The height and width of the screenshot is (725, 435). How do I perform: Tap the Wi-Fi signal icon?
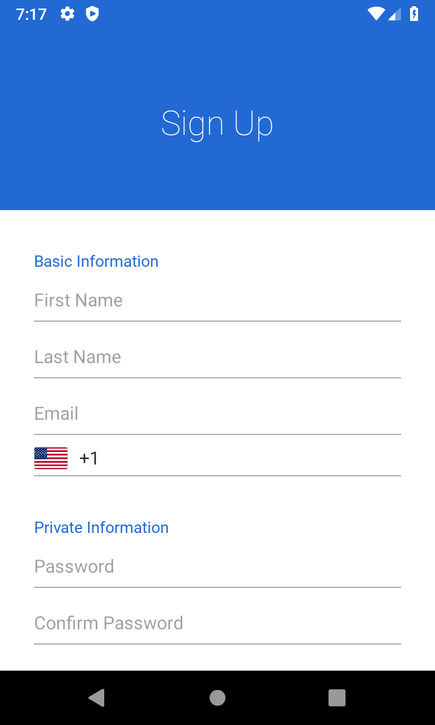(x=376, y=14)
